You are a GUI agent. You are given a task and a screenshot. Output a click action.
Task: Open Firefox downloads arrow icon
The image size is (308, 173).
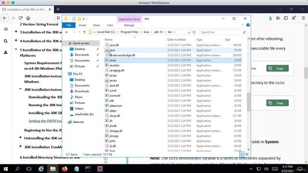270,18
